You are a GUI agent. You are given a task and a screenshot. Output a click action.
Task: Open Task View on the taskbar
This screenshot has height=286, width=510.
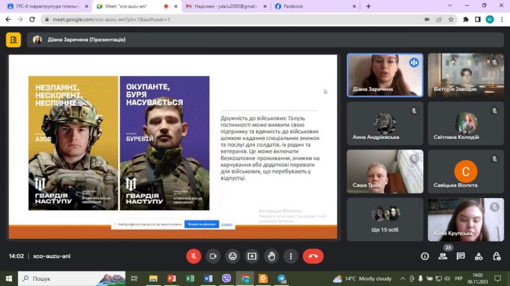coord(135,278)
